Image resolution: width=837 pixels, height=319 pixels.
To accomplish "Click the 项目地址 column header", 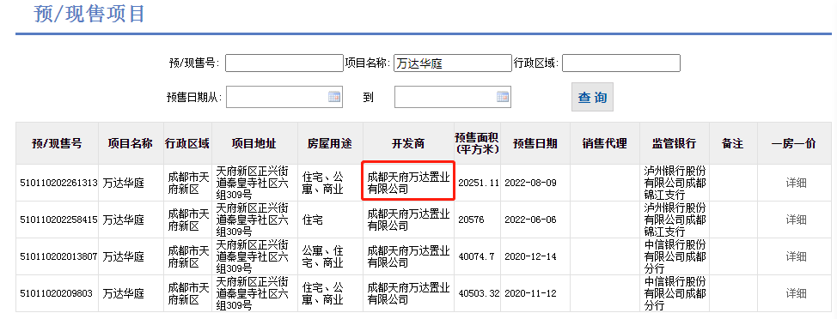I will [x=254, y=143].
